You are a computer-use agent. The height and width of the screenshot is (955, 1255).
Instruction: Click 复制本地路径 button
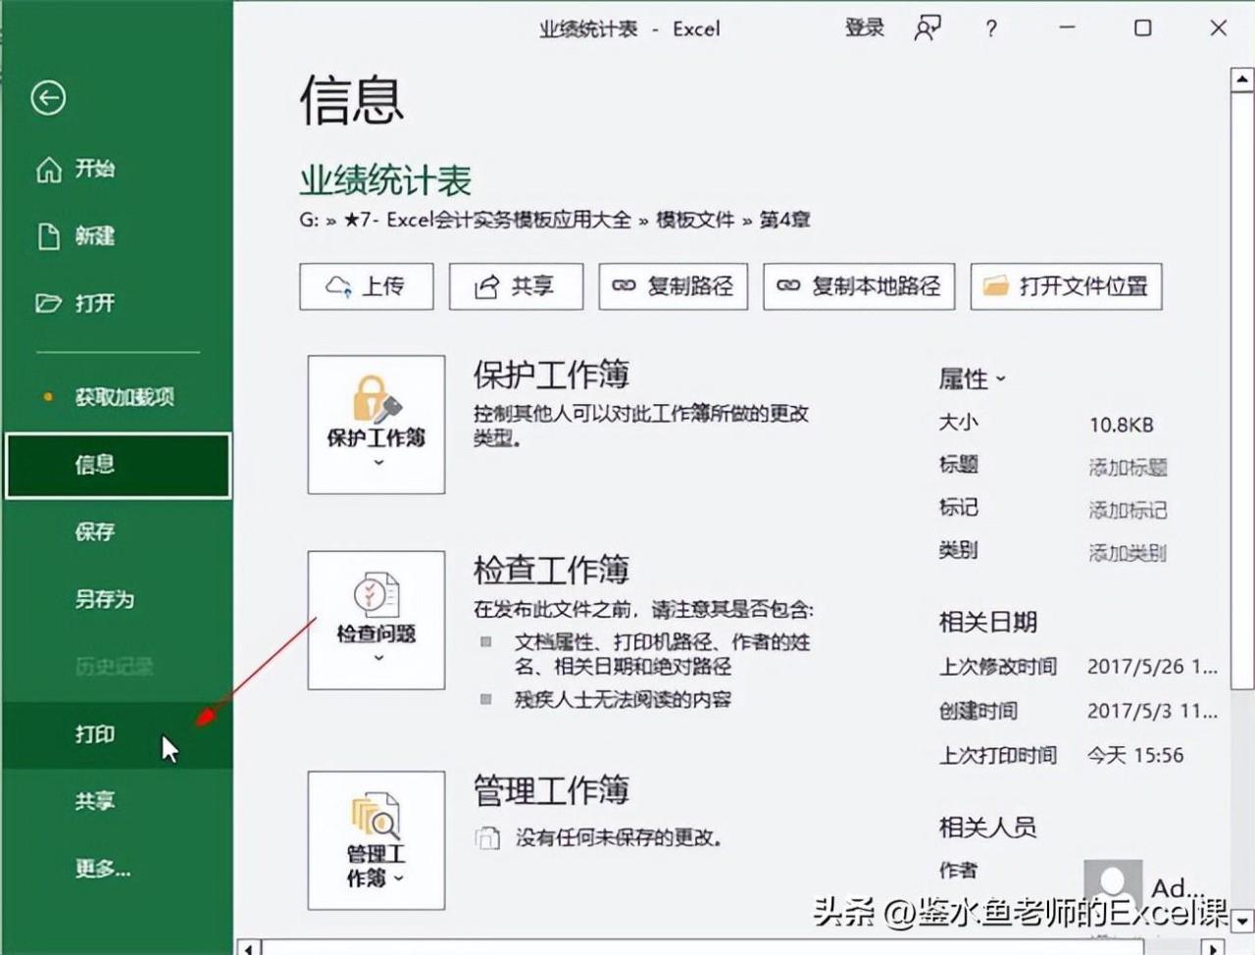[x=859, y=286]
